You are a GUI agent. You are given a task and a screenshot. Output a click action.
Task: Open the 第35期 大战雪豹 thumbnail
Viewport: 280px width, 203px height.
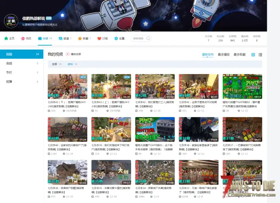point(111,172)
